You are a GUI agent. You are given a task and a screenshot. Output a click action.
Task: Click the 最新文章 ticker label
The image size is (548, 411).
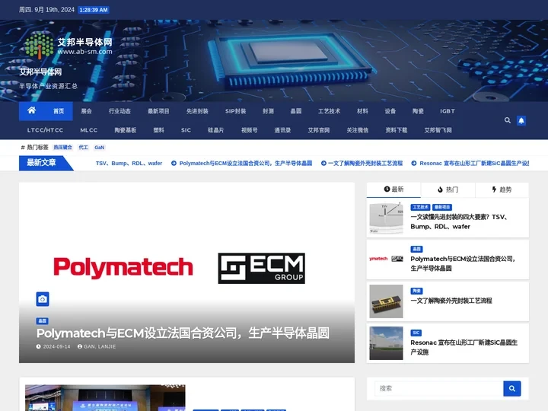[41, 163]
